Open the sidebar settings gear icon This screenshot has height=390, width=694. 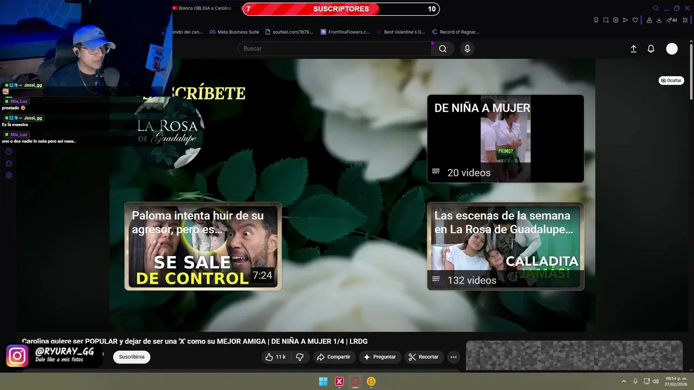[x=9, y=175]
